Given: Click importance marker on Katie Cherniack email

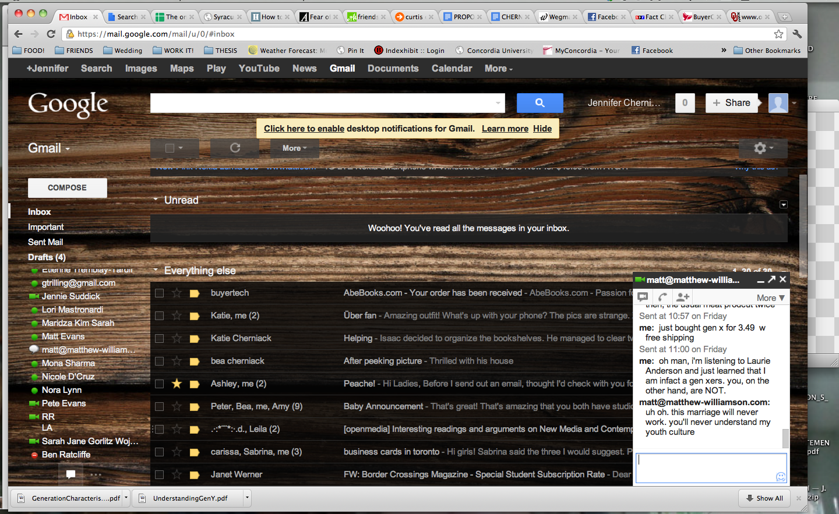Looking at the screenshot, I should 195,338.
